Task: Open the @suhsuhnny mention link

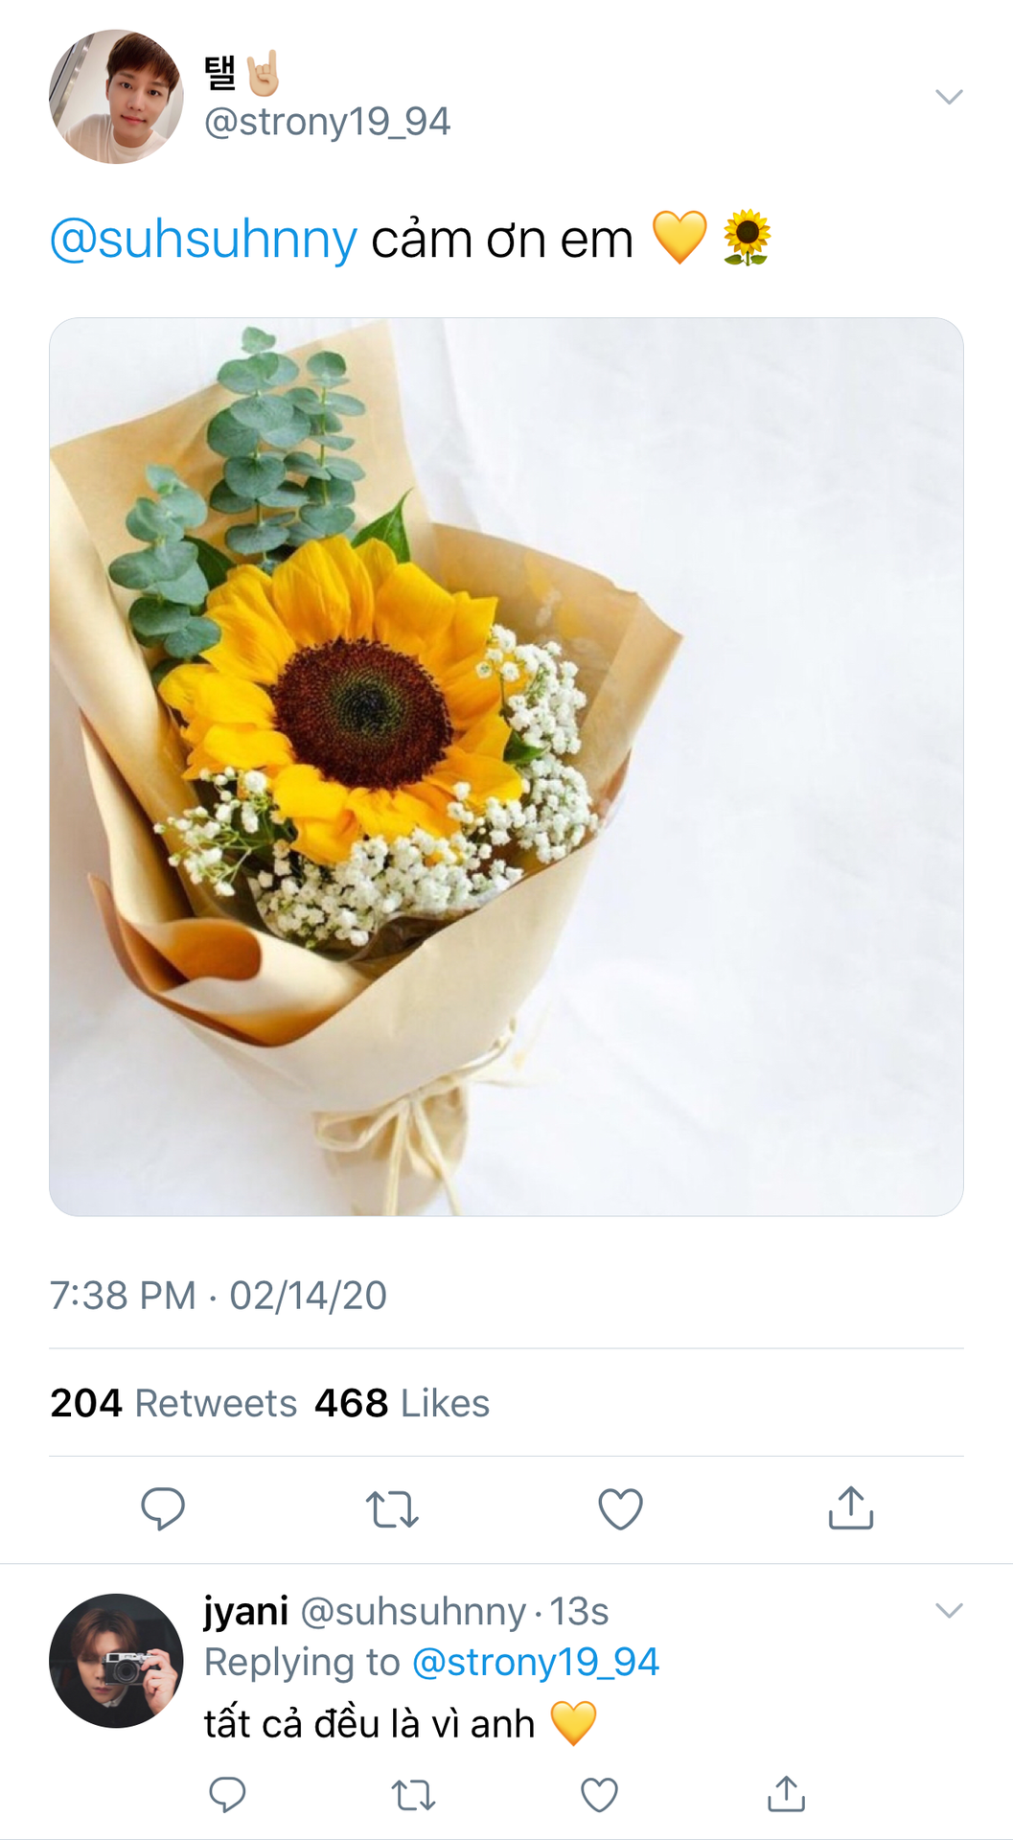Action: point(203,239)
